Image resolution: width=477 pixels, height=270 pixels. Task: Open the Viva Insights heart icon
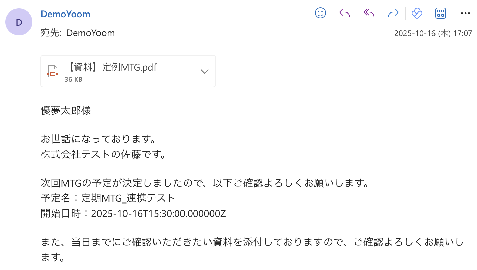click(x=417, y=13)
